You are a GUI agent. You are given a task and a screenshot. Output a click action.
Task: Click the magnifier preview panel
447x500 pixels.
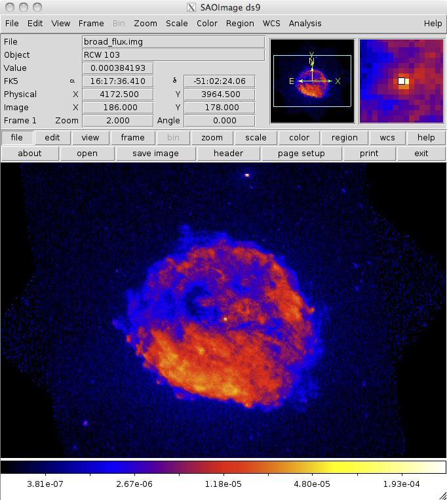pos(401,81)
